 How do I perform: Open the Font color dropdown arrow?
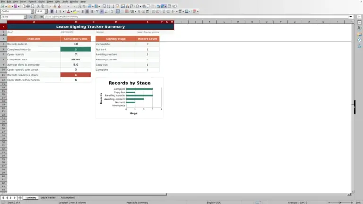[71, 11]
